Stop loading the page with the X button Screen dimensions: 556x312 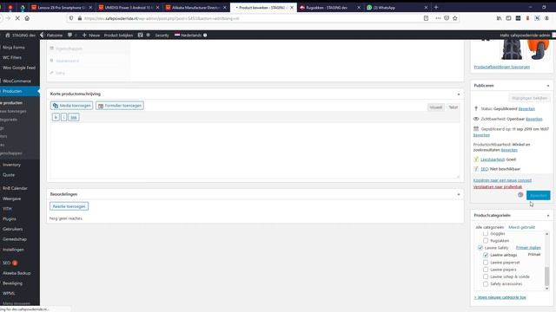(17, 18)
